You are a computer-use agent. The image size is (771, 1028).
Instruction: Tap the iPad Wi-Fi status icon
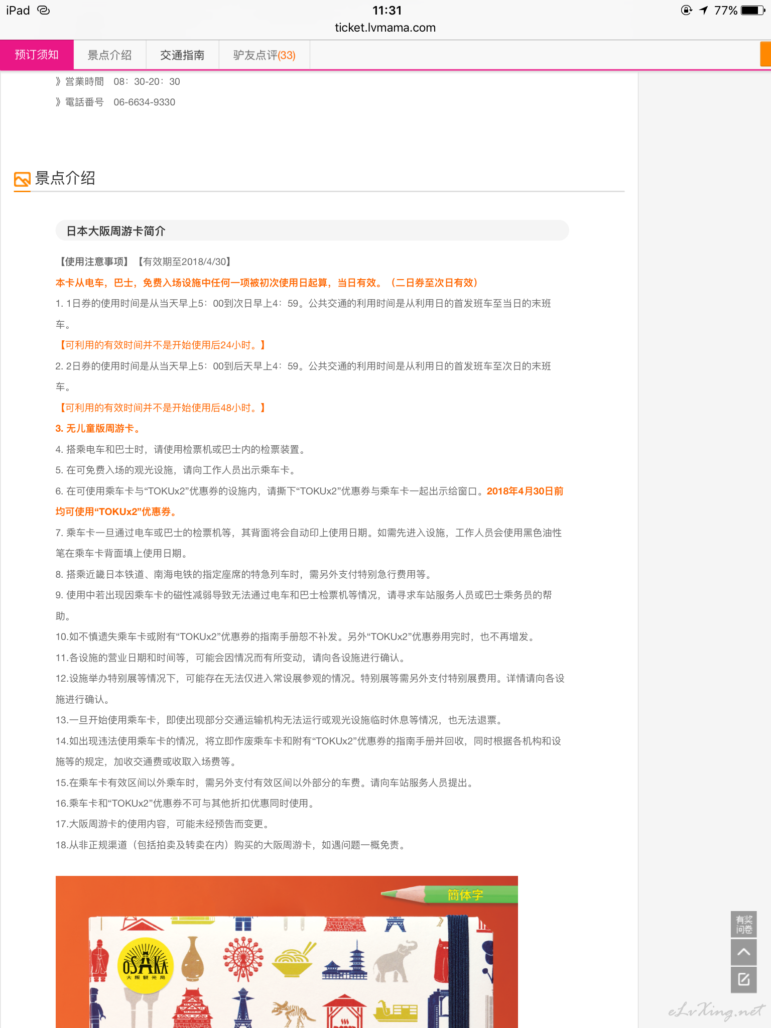click(x=44, y=10)
